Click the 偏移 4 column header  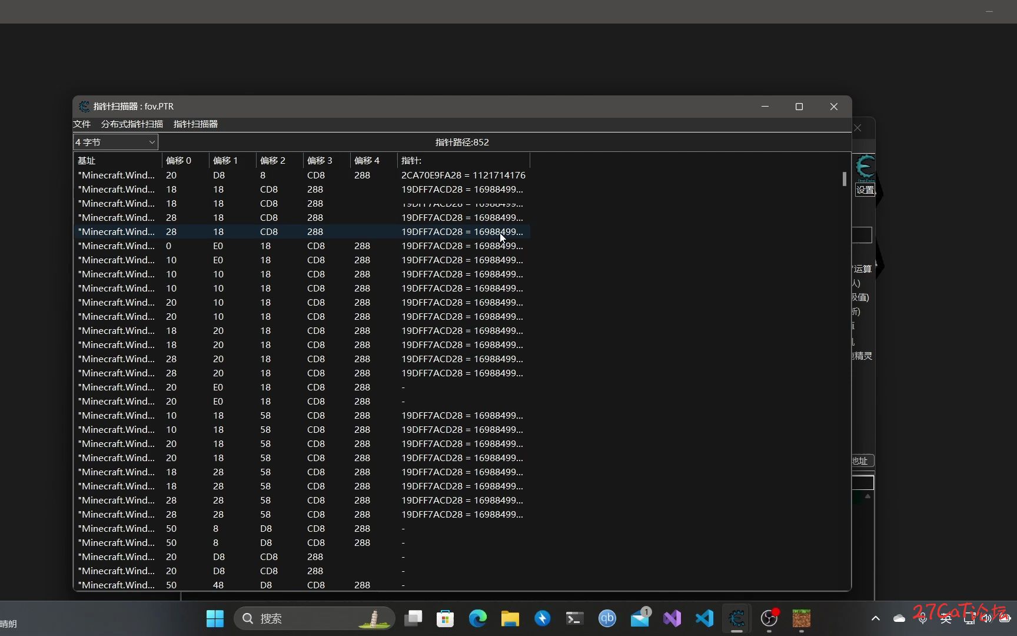pos(374,160)
